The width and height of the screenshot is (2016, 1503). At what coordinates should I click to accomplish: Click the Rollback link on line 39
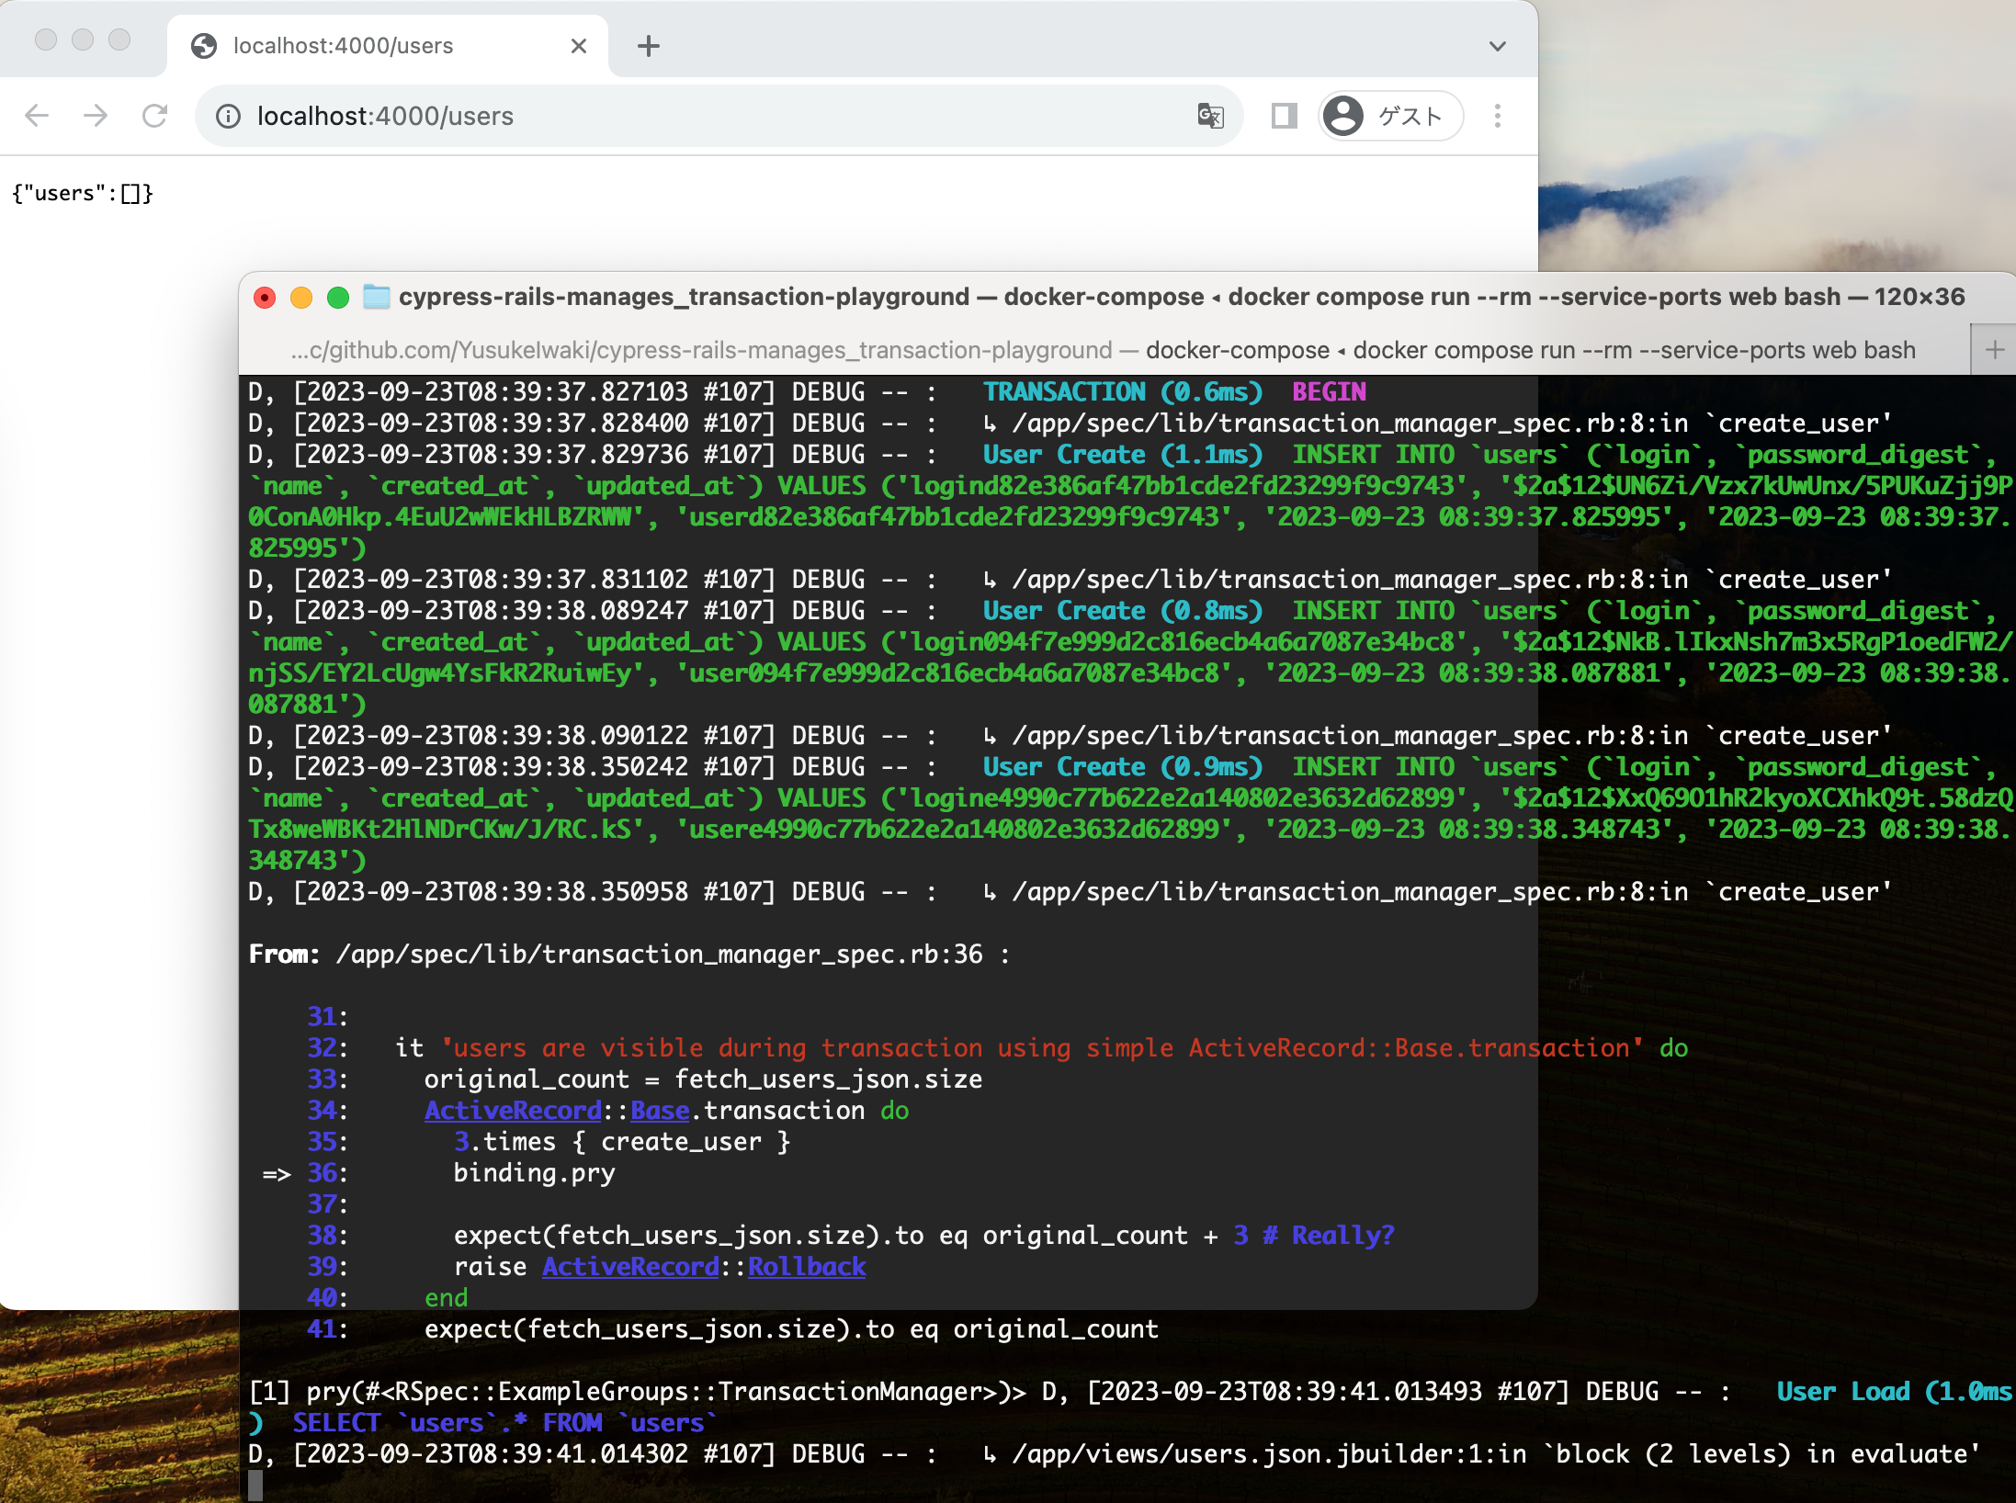(806, 1267)
